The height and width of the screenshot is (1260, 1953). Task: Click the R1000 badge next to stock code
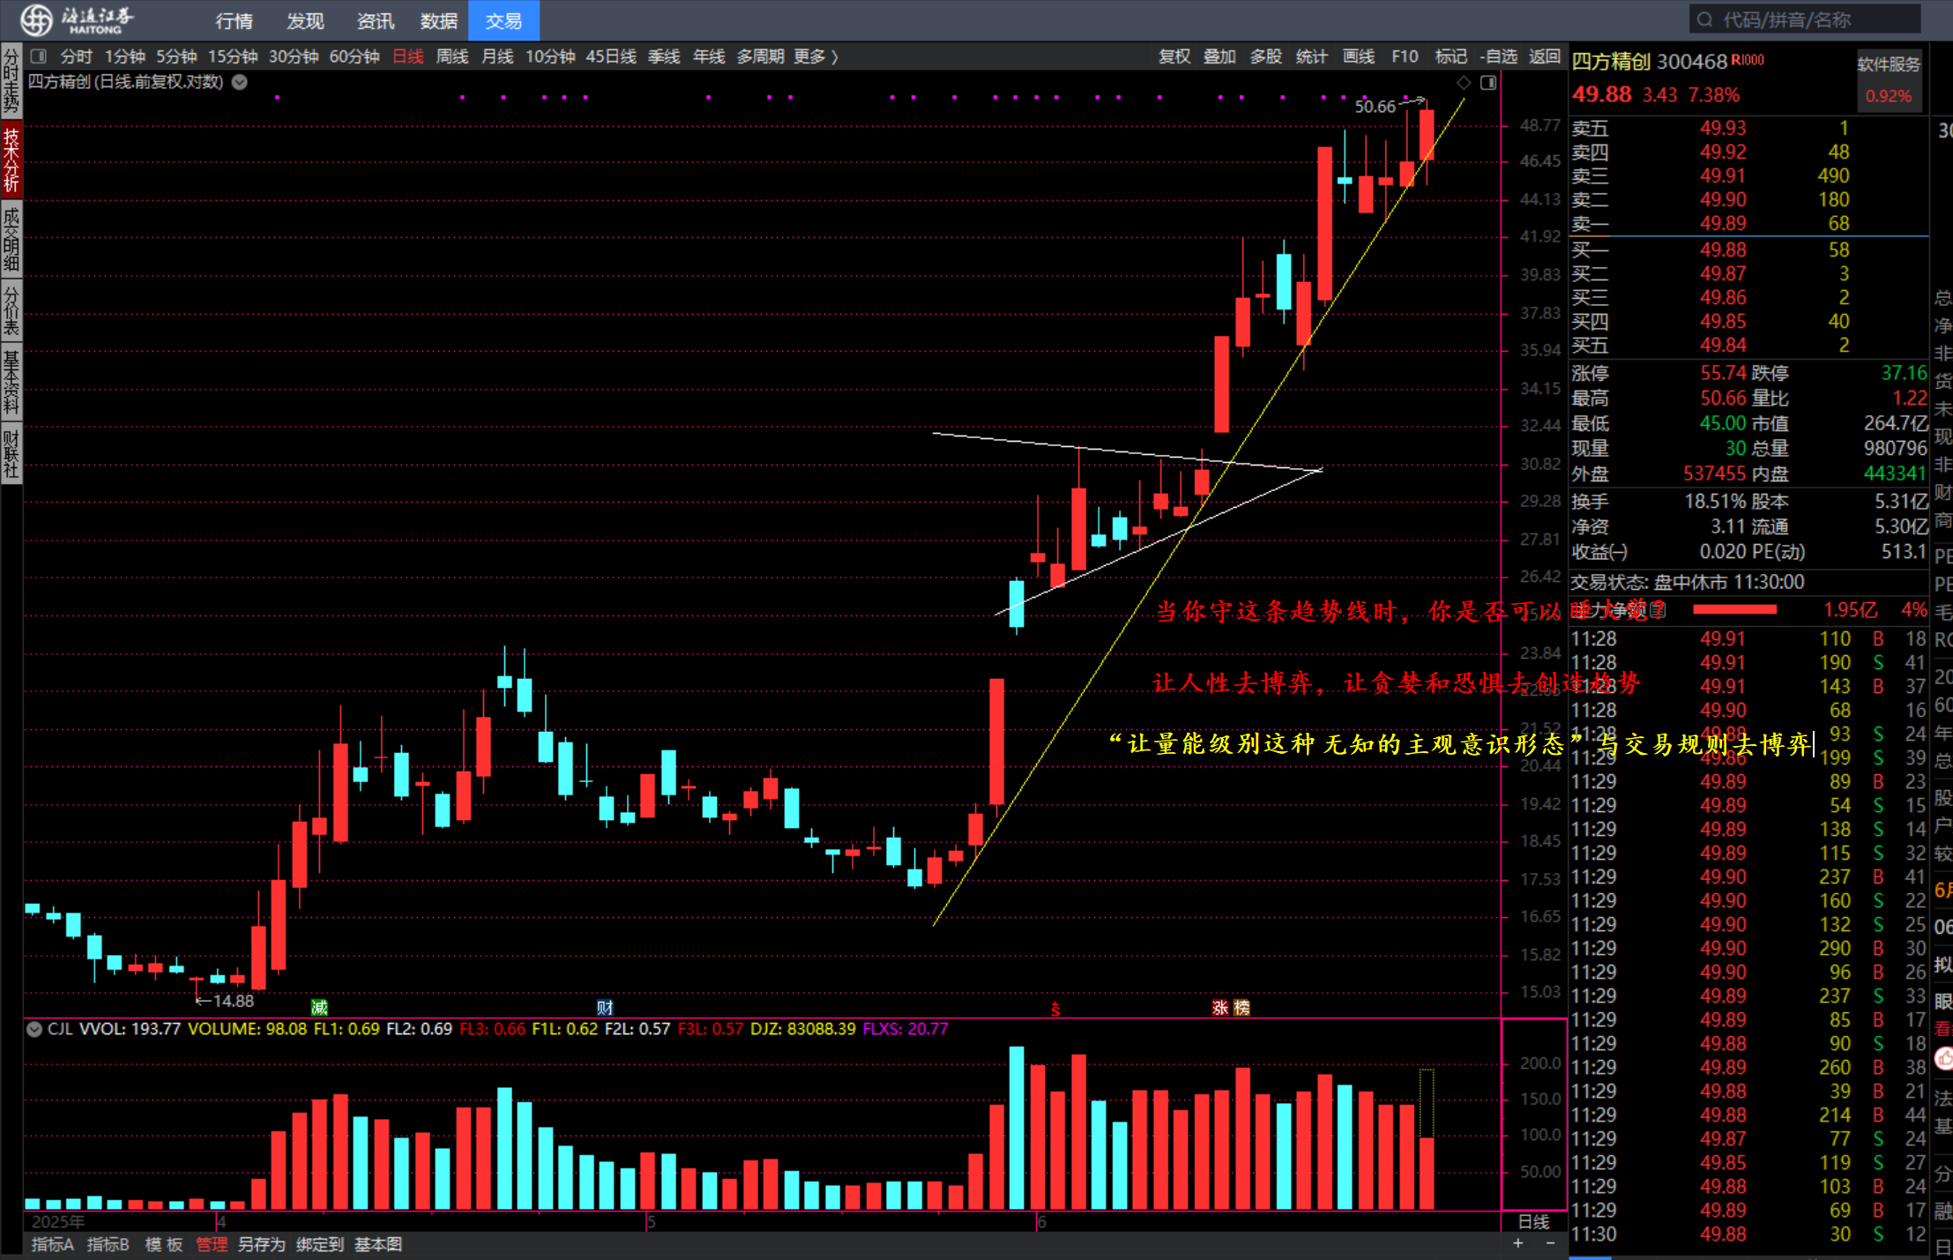[x=1748, y=59]
